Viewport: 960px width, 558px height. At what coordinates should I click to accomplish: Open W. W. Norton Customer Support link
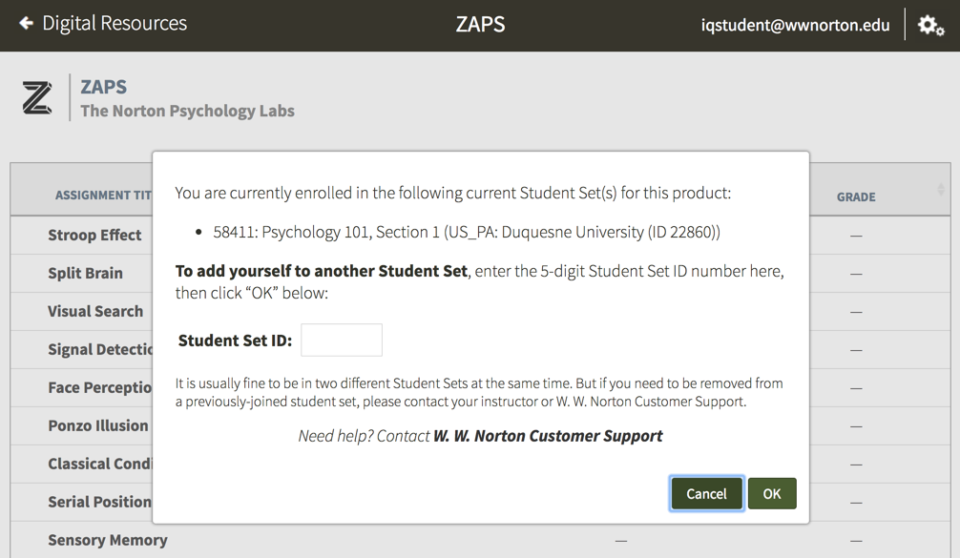click(548, 436)
